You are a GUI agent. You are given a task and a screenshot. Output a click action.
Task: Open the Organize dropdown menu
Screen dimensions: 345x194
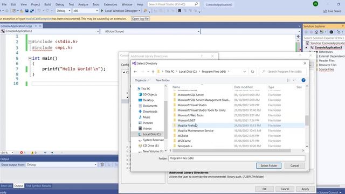[x=141, y=80]
